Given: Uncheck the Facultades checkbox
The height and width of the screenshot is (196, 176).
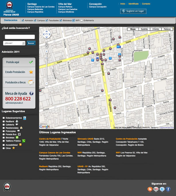Looking at the screenshot, I should [47, 20].
